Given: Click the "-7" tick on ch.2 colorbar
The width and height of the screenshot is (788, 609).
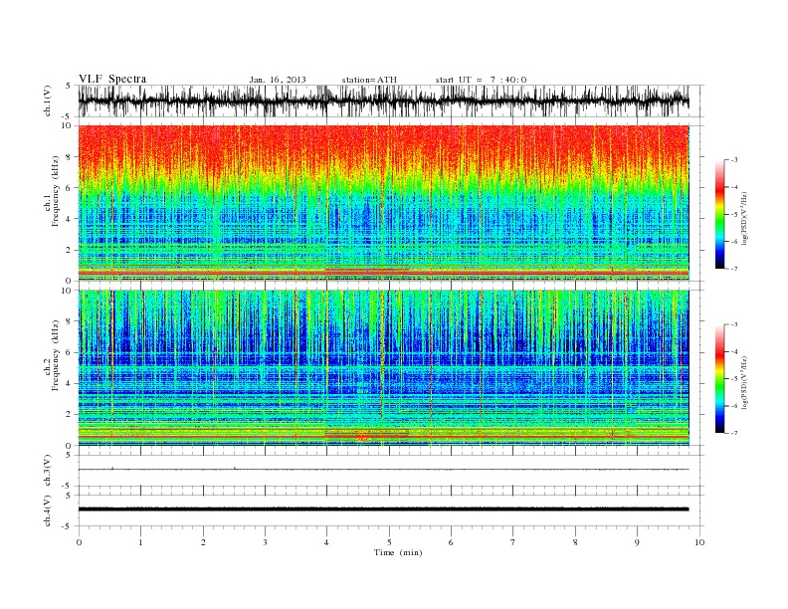Looking at the screenshot, I should click(733, 433).
